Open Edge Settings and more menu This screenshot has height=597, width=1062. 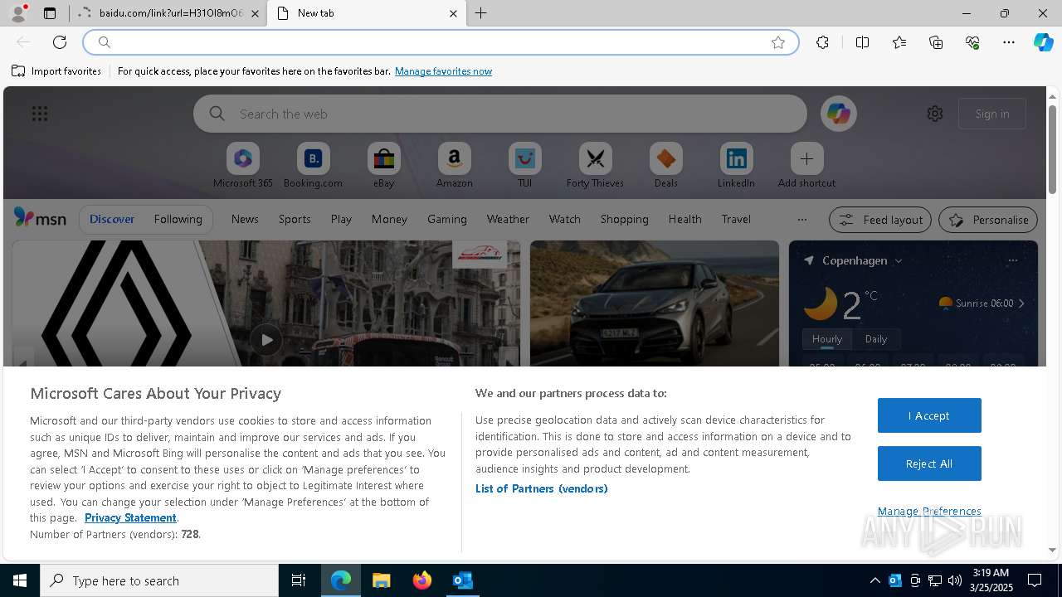tap(1009, 42)
